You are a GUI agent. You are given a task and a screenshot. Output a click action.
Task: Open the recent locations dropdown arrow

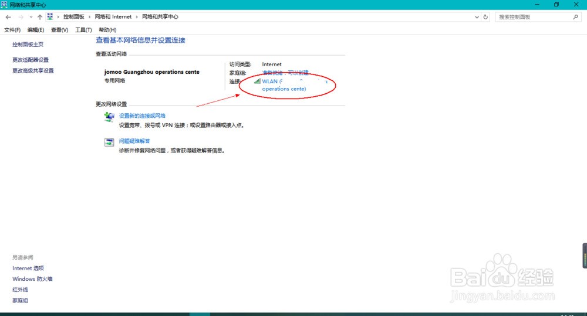click(31, 17)
